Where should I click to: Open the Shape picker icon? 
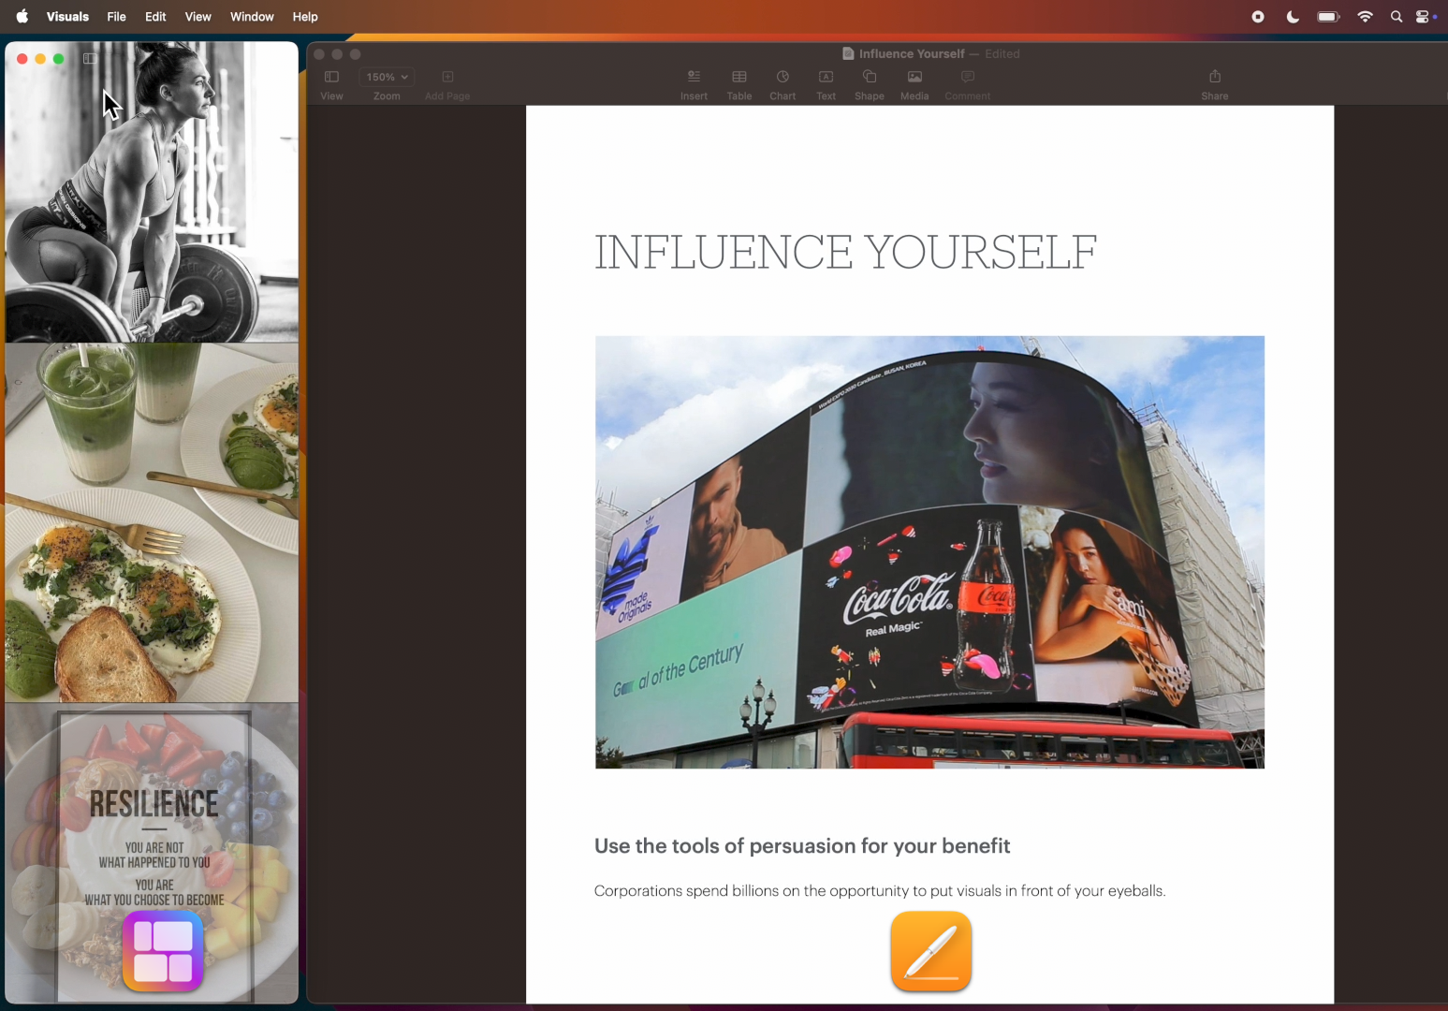click(x=869, y=78)
